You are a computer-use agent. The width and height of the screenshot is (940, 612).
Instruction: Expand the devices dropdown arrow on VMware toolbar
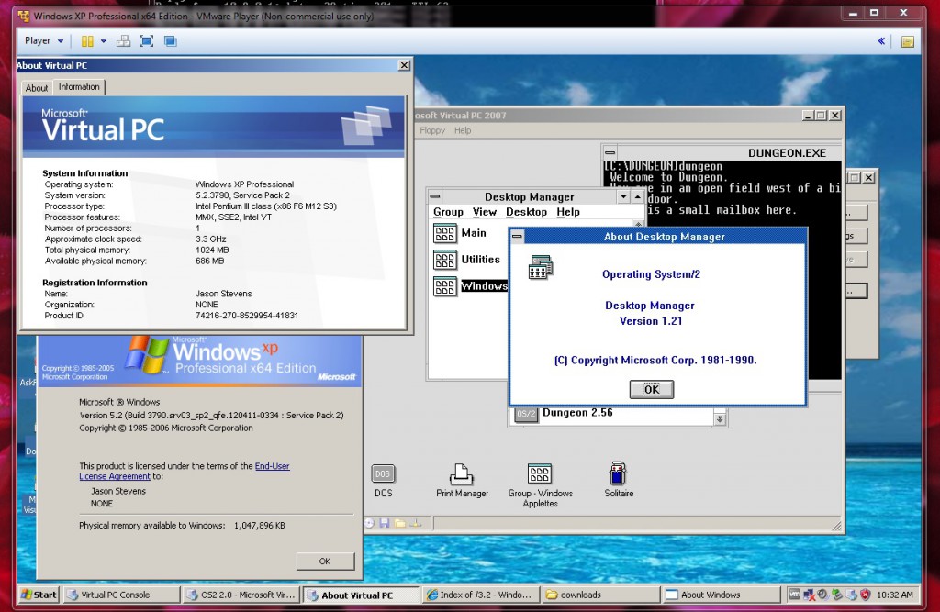pyautogui.click(x=104, y=41)
